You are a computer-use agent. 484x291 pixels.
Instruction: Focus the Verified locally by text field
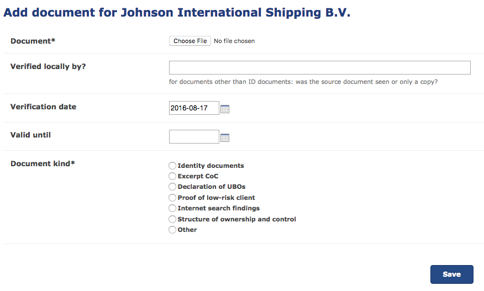[x=320, y=67]
